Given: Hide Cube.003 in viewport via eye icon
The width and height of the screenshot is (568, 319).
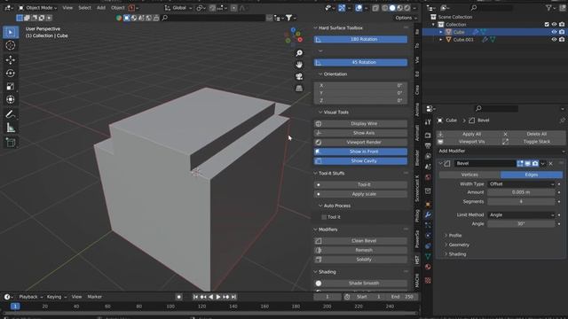Looking at the screenshot, I should tap(554, 39).
